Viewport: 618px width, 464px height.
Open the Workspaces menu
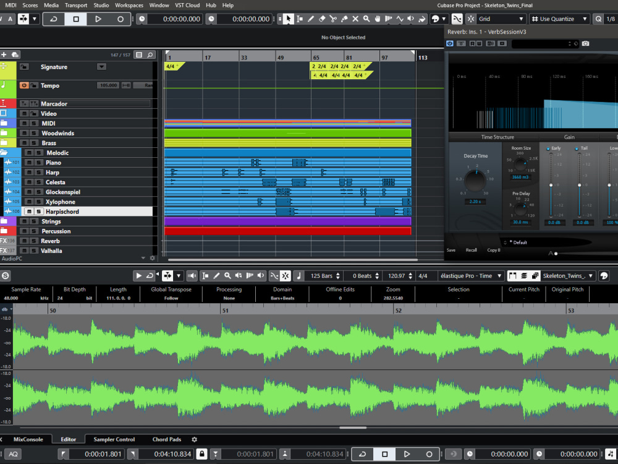[x=129, y=5]
